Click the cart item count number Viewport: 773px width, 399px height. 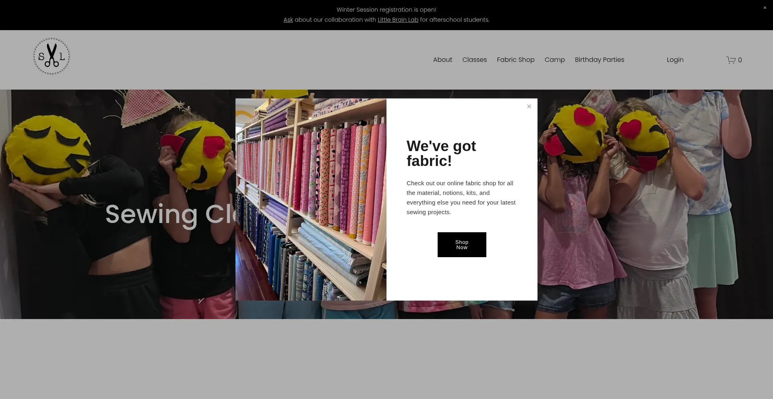pyautogui.click(x=740, y=60)
